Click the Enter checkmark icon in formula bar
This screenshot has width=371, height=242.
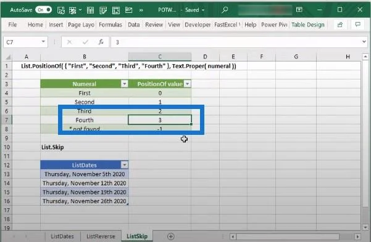click(85, 42)
